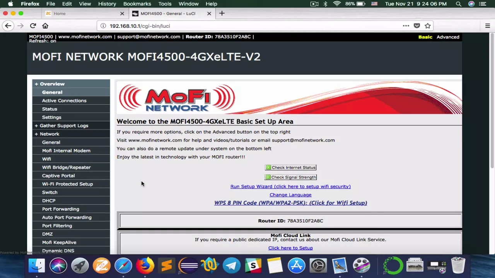The image size is (495, 278).
Task: Open the Run Setup Wizard link
Action: (x=290, y=186)
